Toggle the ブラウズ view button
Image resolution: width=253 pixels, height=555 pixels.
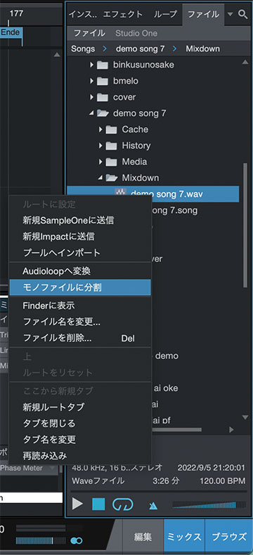coord(229,537)
